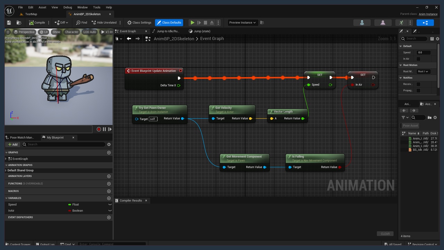The image size is (444, 250).
Task: Click the pause button below viewport
Action: pyautogui.click(x=104, y=129)
